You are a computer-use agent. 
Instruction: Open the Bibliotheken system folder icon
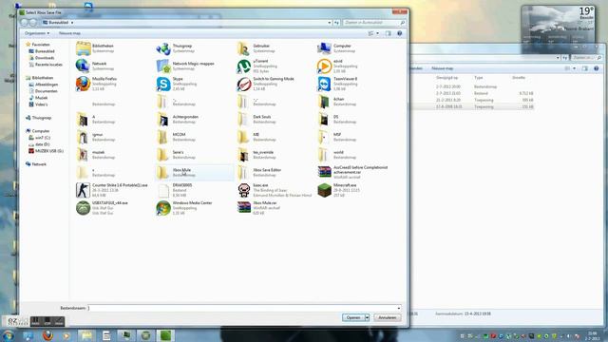[x=83, y=48]
